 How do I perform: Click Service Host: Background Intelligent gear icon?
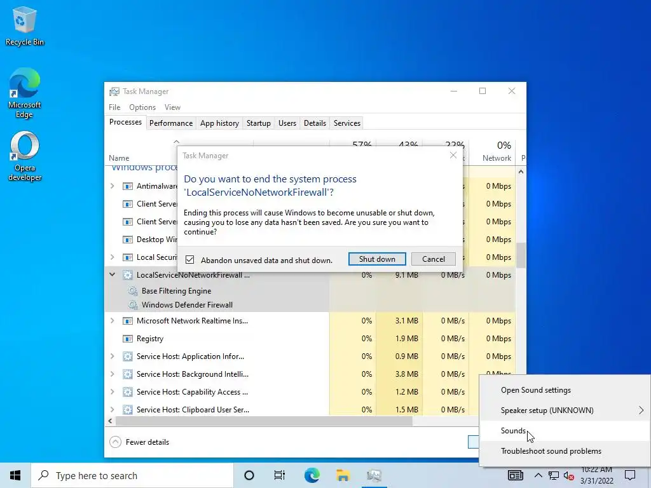[x=127, y=374]
